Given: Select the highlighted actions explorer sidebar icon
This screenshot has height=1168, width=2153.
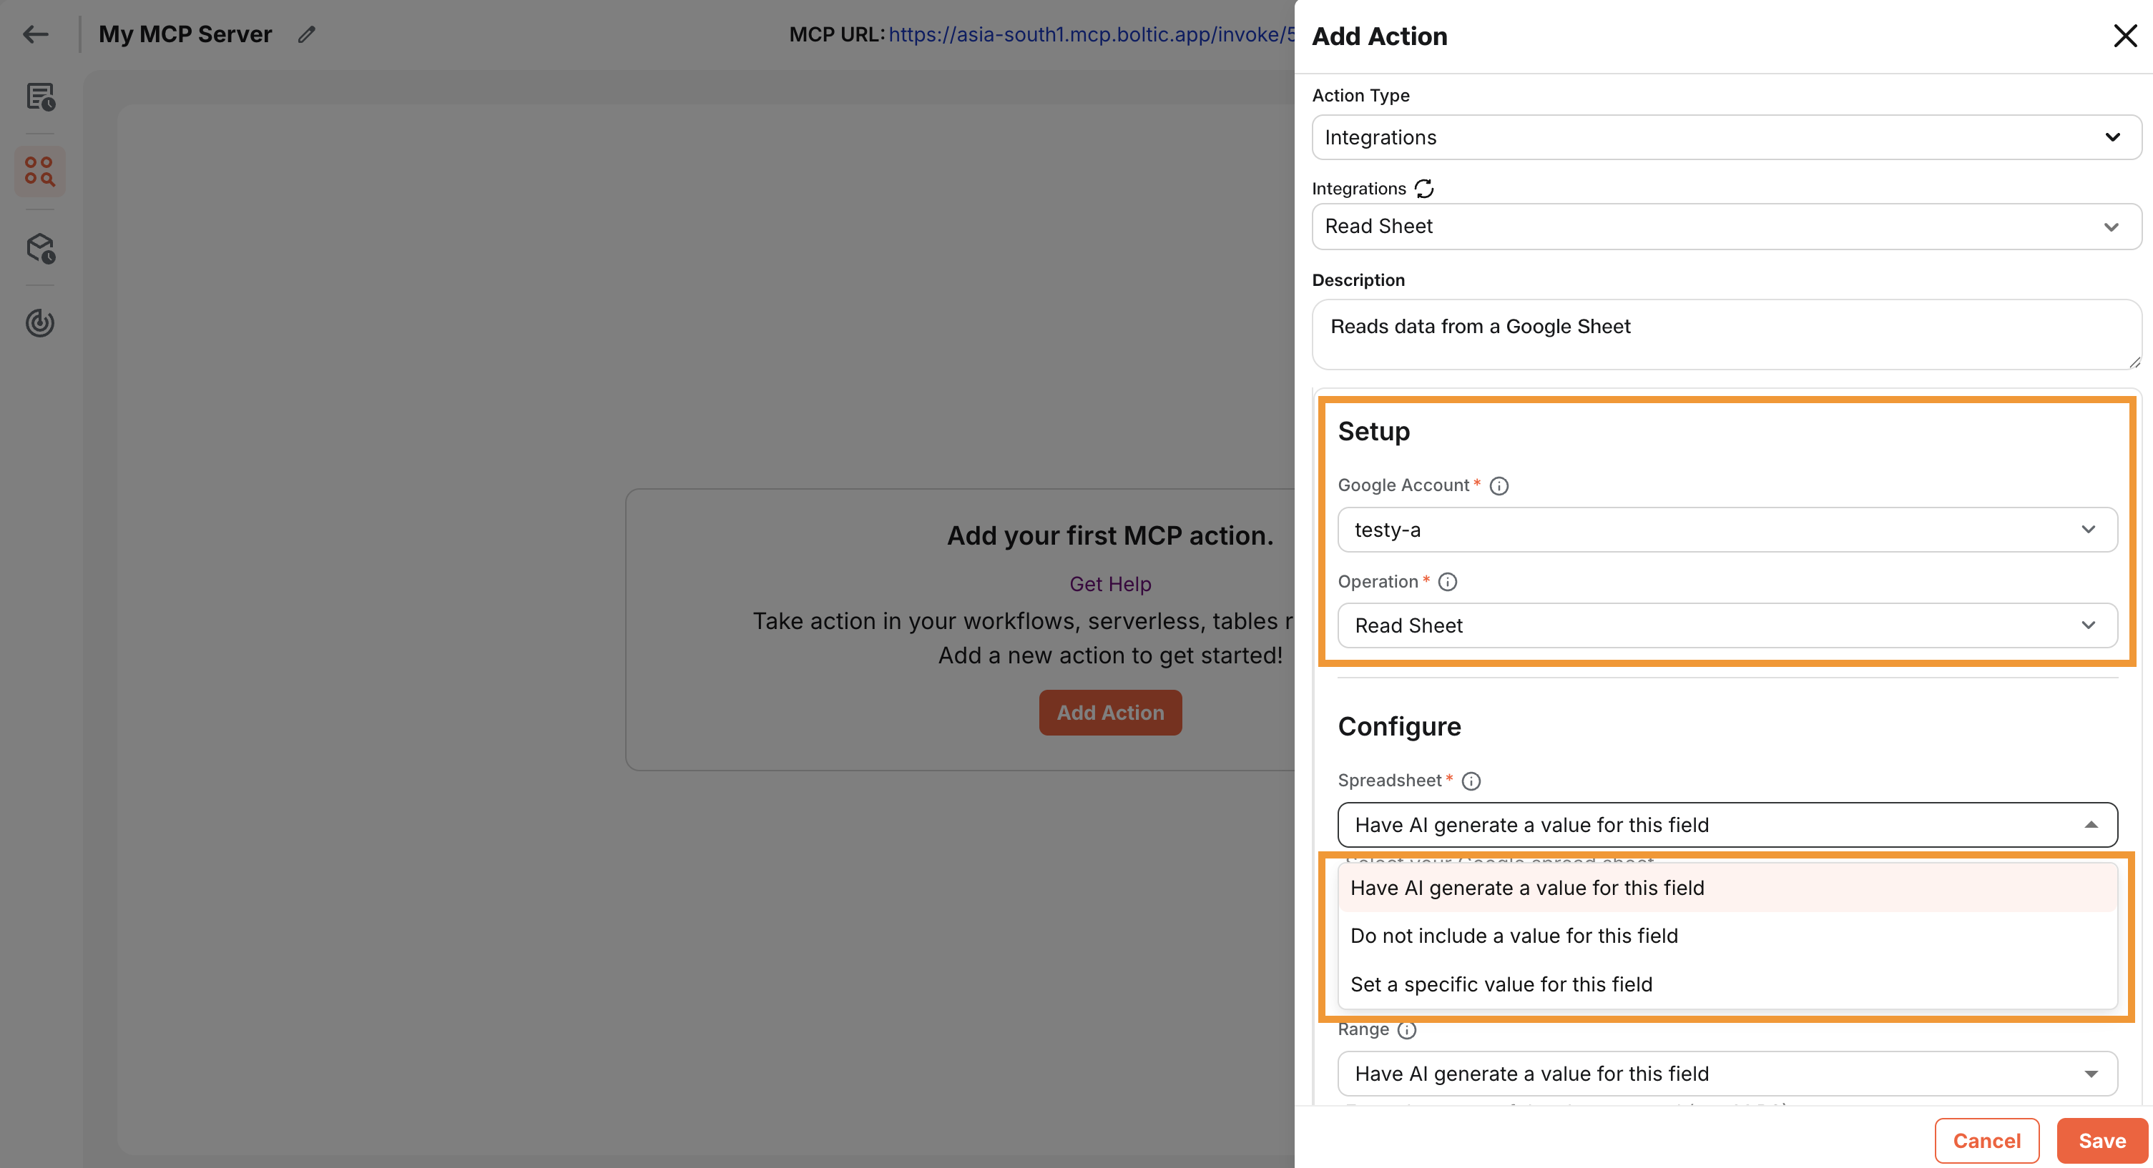Looking at the screenshot, I should point(39,170).
